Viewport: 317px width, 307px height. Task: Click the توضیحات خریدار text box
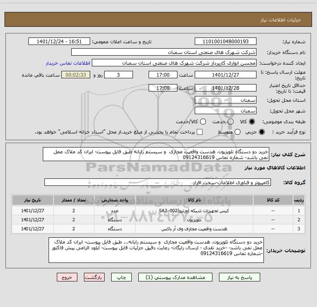click(156, 250)
